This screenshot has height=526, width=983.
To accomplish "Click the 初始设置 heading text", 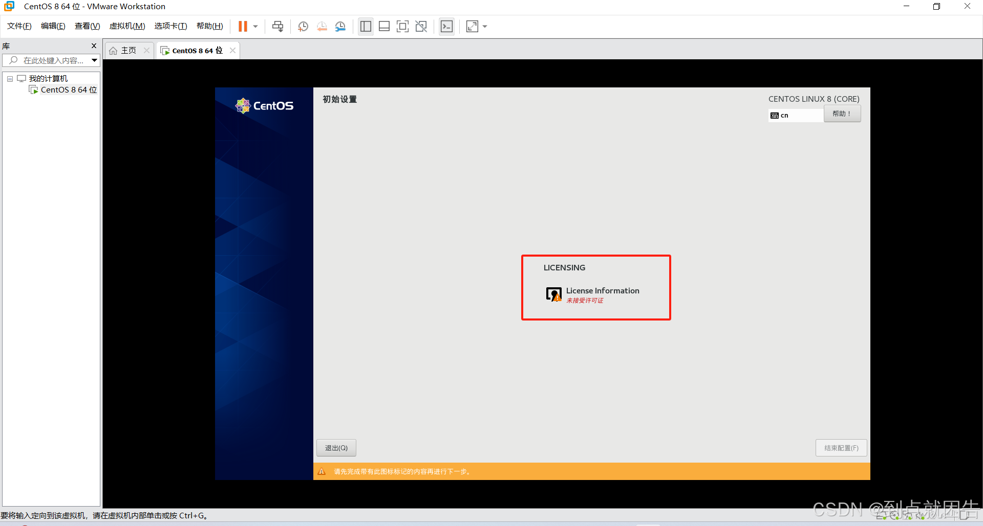I will point(339,99).
